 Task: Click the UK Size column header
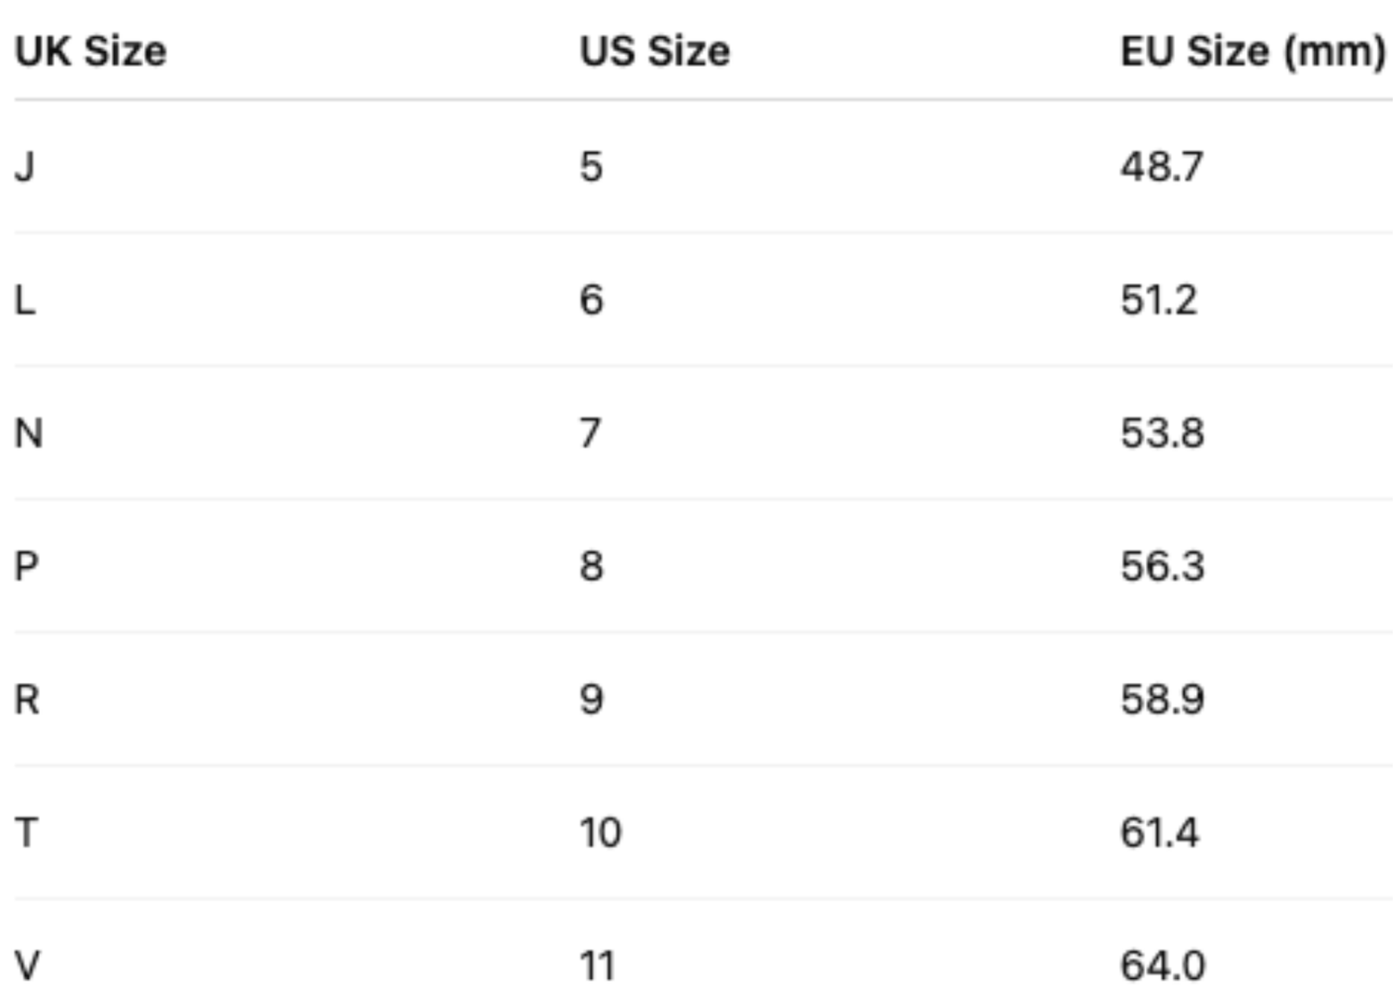coord(91,51)
